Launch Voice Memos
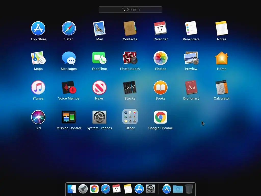Image resolution: width=261 pixels, height=196 pixels. coord(69,88)
